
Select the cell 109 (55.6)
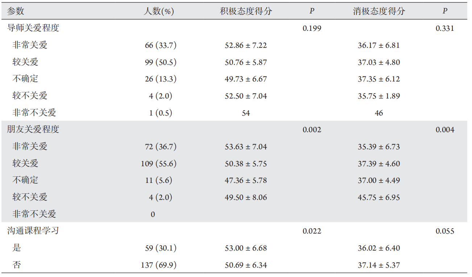(158, 164)
